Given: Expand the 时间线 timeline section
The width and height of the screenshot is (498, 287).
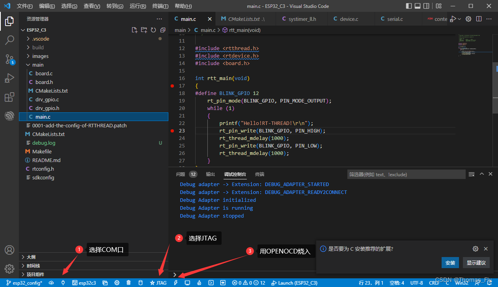Looking at the screenshot, I should point(93,266).
